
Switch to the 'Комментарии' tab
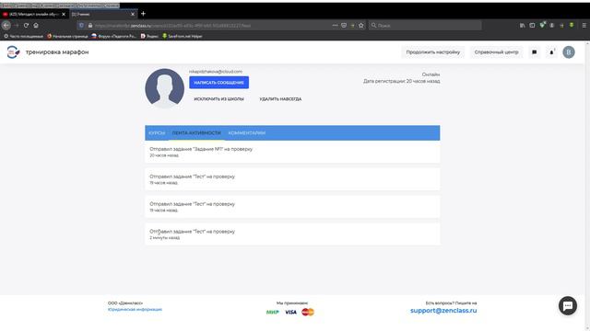(x=247, y=132)
